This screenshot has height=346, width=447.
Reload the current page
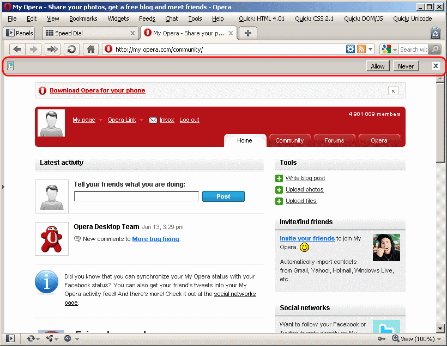click(x=71, y=49)
